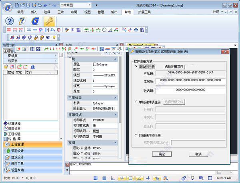The image size is (240, 183).
Task: Click the New document icon in quick access bar
Action: click(x=17, y=5)
